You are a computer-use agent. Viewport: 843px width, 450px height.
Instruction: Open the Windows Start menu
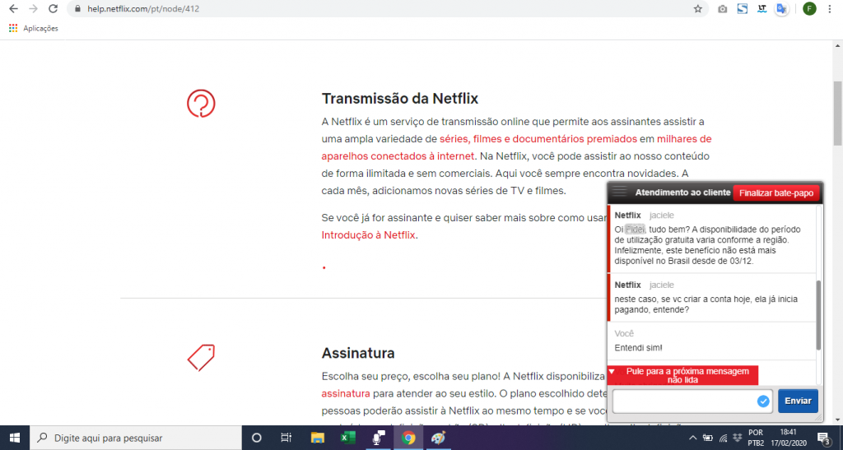(15, 438)
